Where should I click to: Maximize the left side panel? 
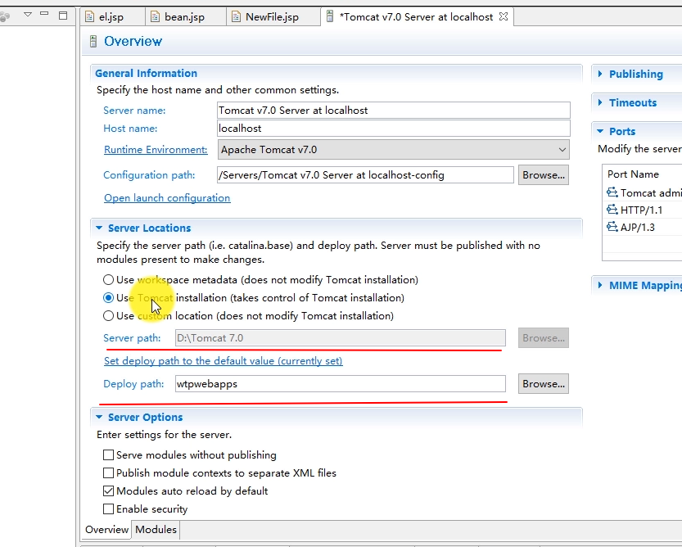click(63, 16)
